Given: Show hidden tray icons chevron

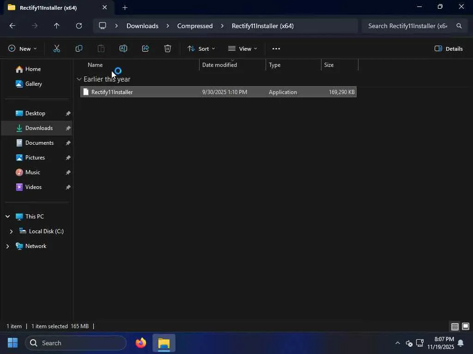Looking at the screenshot, I should 398,343.
